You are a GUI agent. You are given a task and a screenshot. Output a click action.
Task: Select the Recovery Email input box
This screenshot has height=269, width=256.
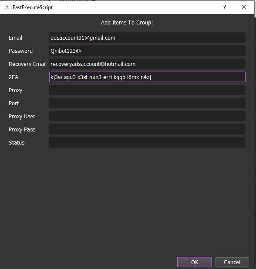click(147, 64)
